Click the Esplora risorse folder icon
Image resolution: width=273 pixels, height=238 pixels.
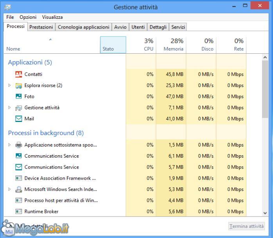(19, 85)
